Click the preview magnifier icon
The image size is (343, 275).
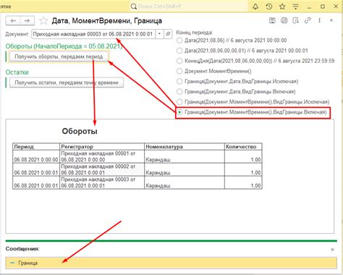coord(296,20)
